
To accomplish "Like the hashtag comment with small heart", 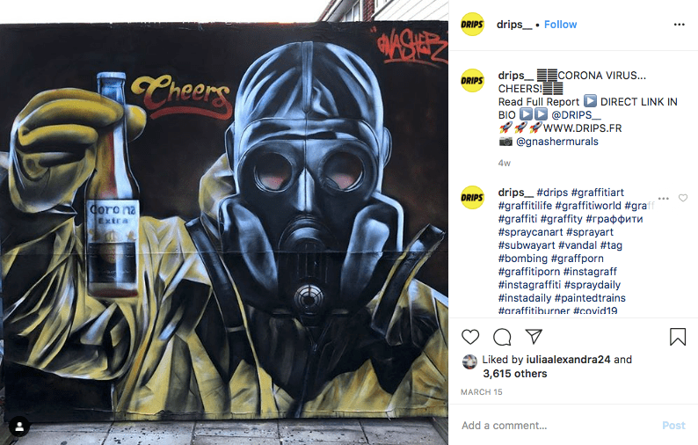I will 683,198.
